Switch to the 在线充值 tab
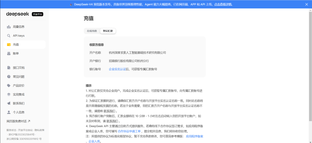Viewport: 312px width, 143px height. tap(92, 31)
